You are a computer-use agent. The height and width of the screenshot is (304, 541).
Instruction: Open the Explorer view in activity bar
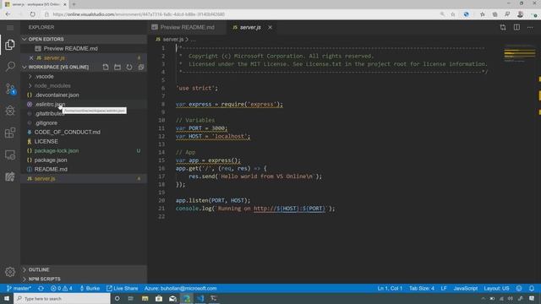[10, 45]
